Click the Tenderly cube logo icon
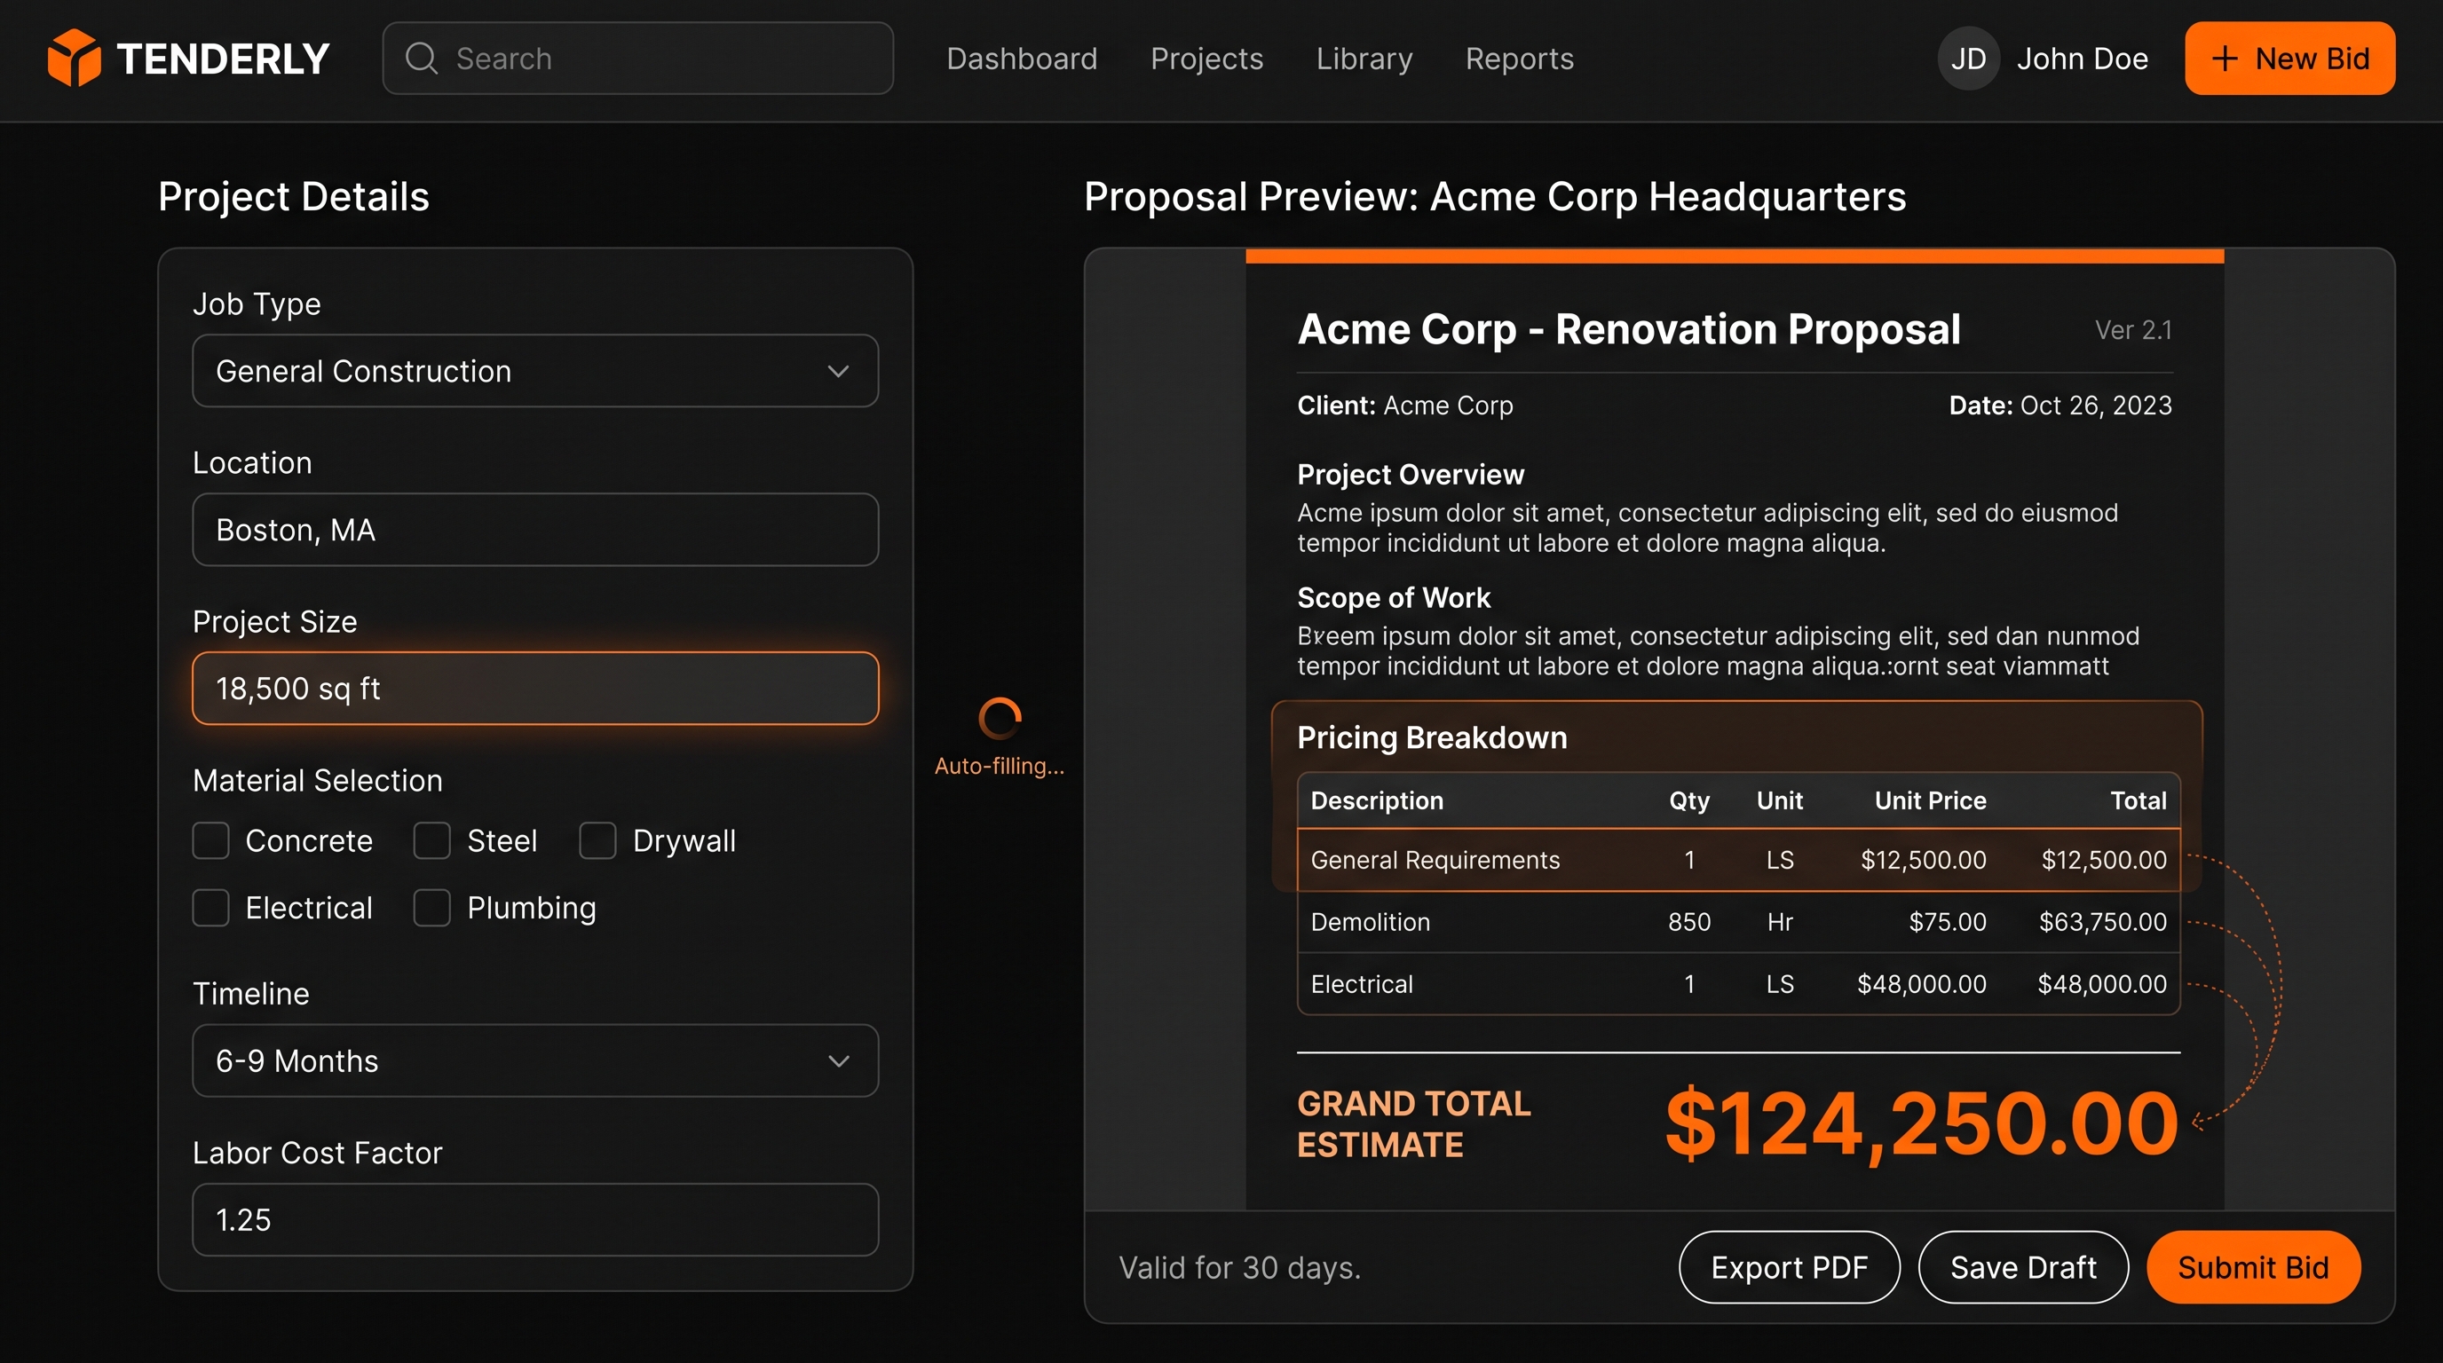The image size is (2443, 1363). (74, 58)
